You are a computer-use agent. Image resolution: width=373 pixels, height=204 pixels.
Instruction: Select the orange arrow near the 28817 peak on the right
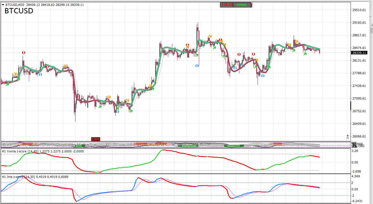point(297,41)
